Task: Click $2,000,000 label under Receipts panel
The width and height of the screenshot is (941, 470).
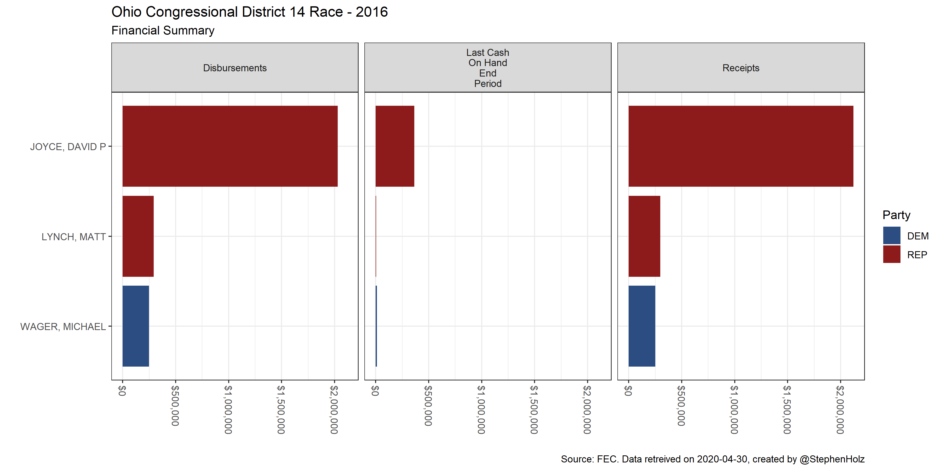Action: (840, 409)
